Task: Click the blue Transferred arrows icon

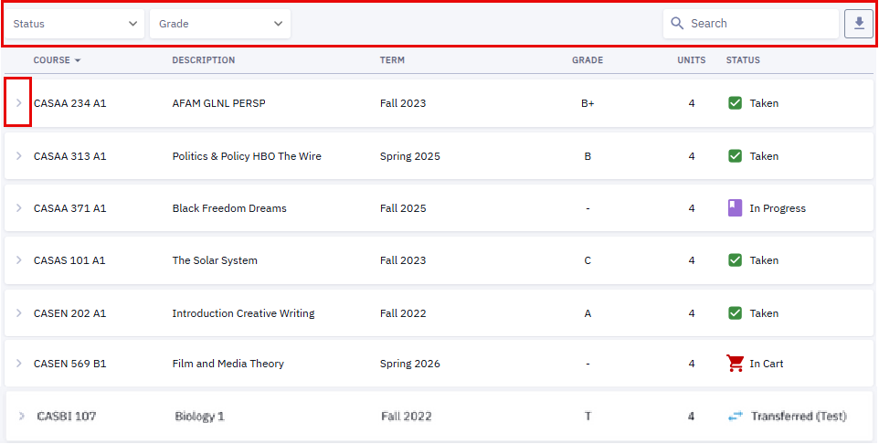Action: [736, 416]
